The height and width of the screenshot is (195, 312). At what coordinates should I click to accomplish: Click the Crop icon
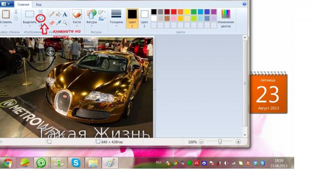pyautogui.click(x=41, y=12)
